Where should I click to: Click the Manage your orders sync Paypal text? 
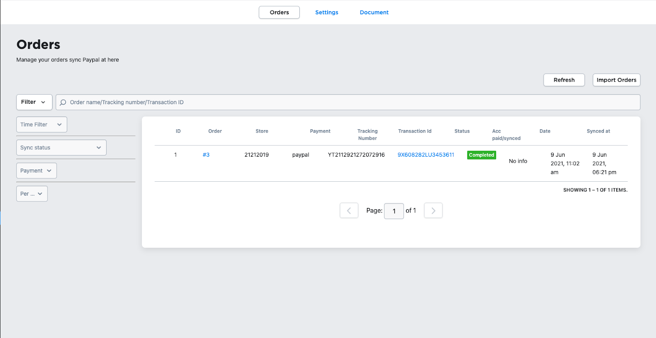[68, 60]
